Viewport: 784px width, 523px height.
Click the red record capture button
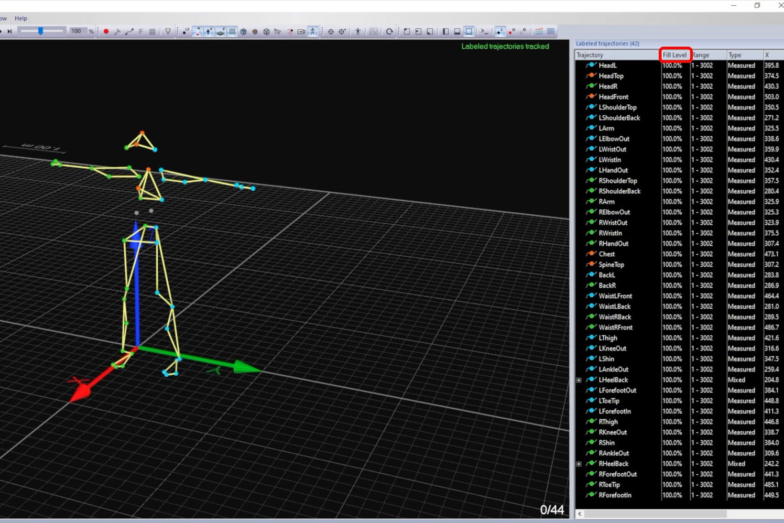pyautogui.click(x=106, y=31)
